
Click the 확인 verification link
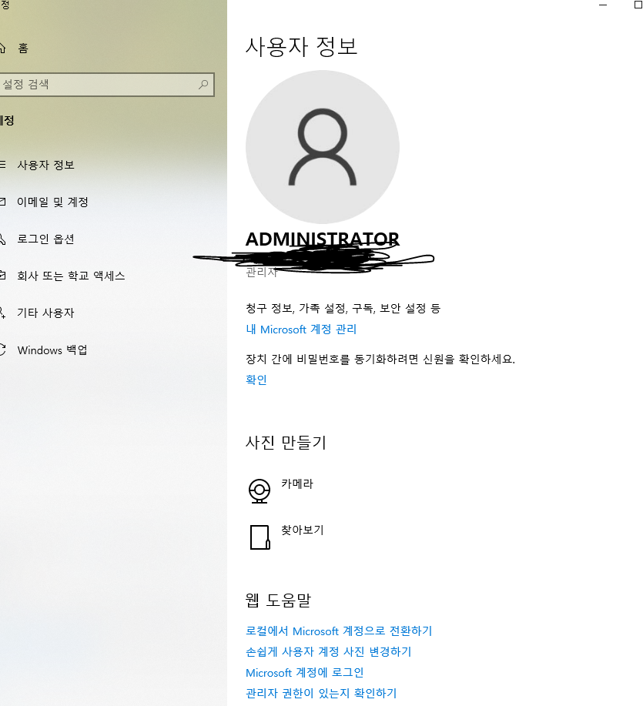tap(256, 380)
